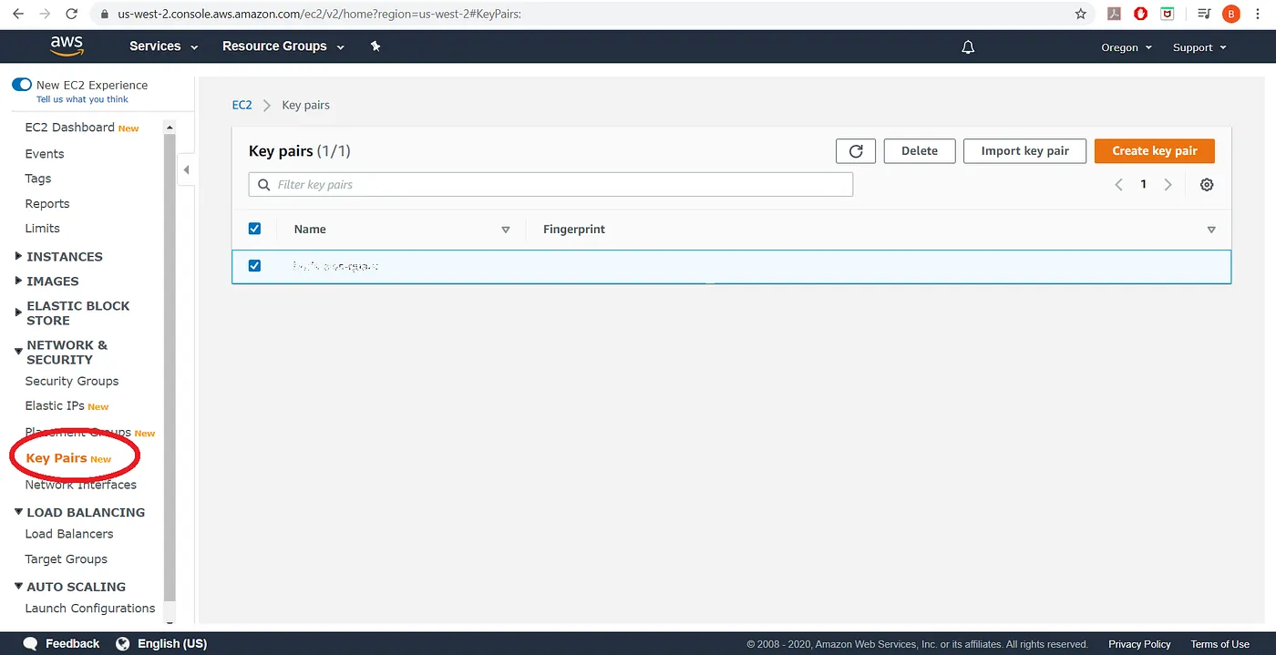Click the EC2 breadcrumb link

pos(242,106)
